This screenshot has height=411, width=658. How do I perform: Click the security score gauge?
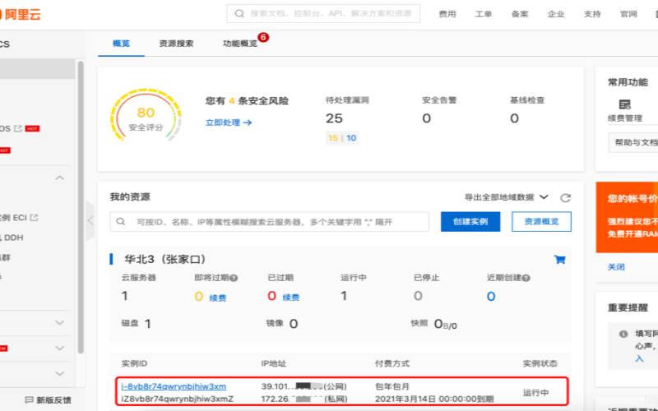point(146,115)
